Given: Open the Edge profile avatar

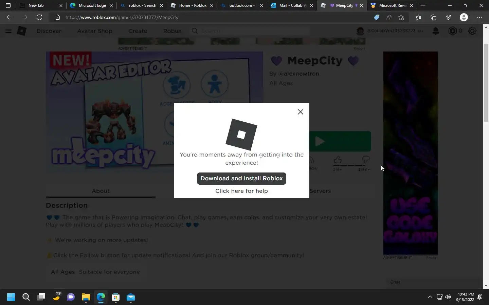Looking at the screenshot, I should (x=464, y=17).
